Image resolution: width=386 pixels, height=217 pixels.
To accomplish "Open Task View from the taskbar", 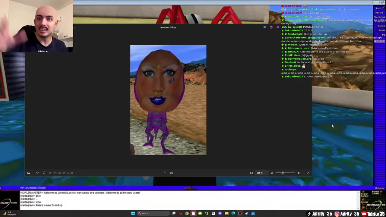I will pos(174,213).
